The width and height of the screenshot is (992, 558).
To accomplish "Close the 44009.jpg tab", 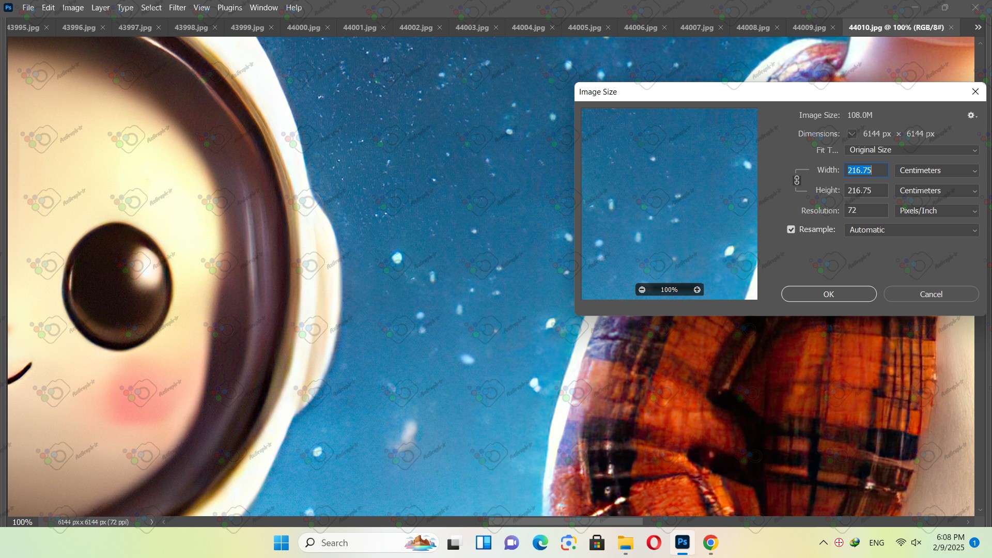I will [x=833, y=27].
